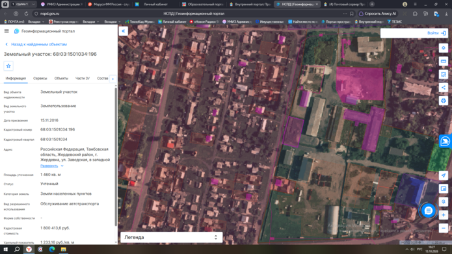Switch to the Части ЗУ tab
The image size is (452, 254).
point(83,79)
